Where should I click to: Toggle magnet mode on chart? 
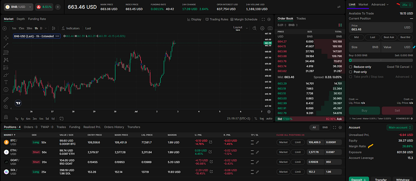click(x=6, y=117)
